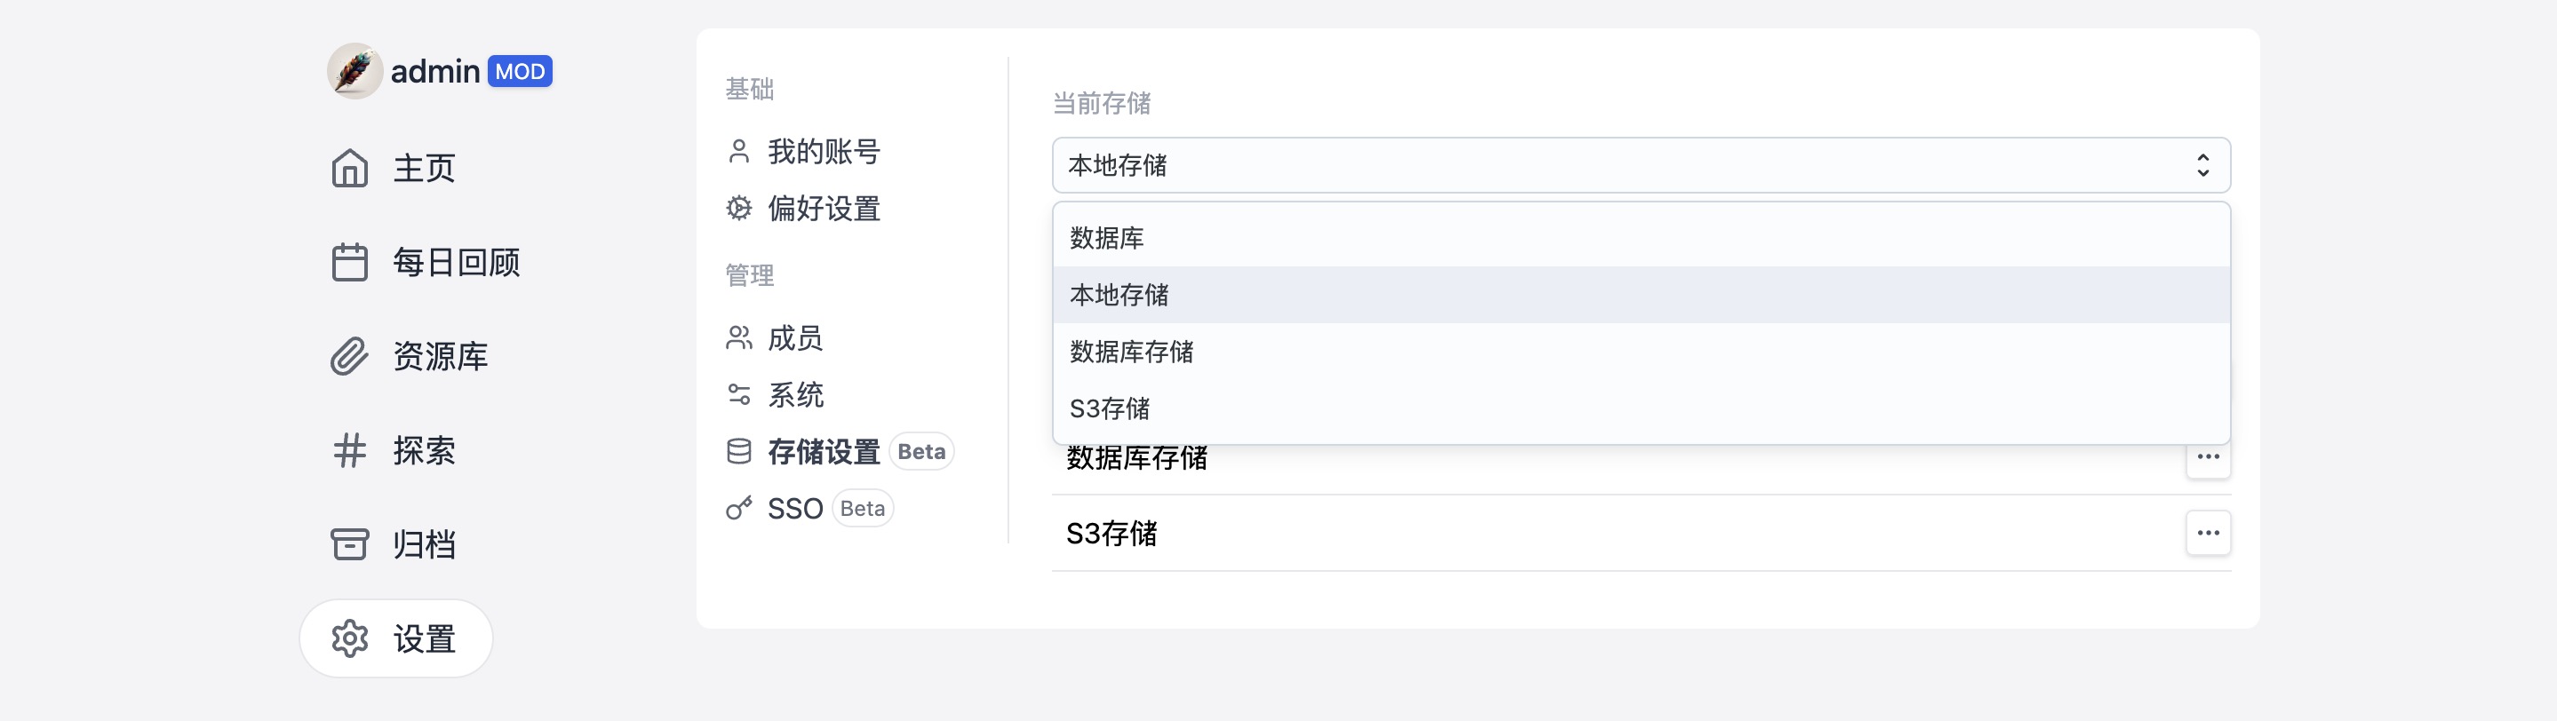Open the 归档 archive box icon
The width and height of the screenshot is (2557, 721).
[349, 544]
